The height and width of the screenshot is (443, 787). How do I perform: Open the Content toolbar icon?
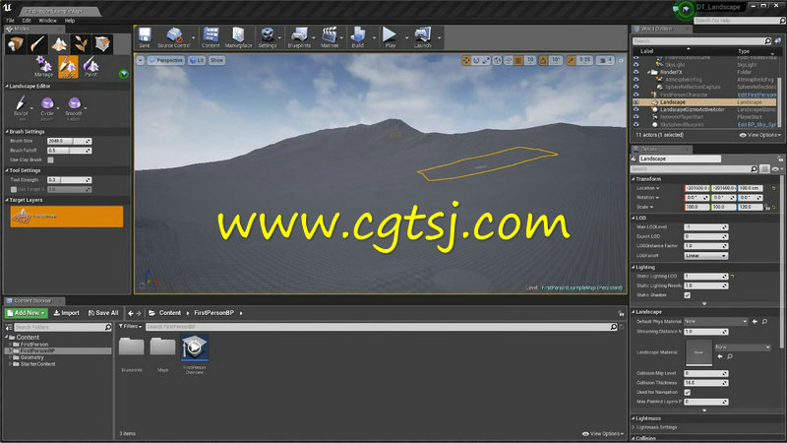pos(211,37)
